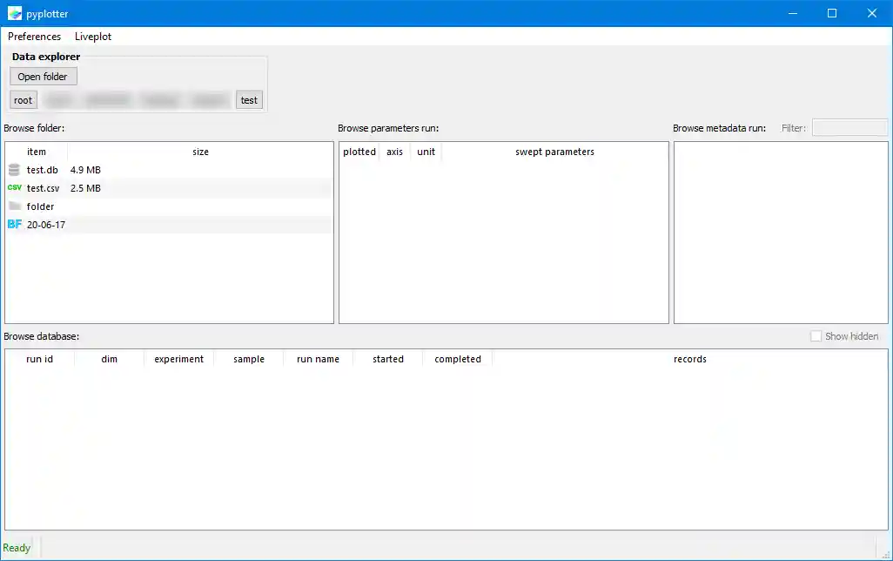
Task: Type in the Filter input field
Action: (x=849, y=128)
